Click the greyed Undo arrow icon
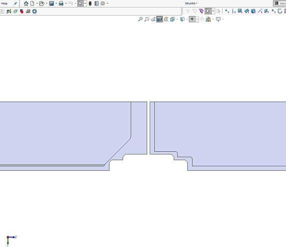Image resolution: width=286 pixels, height=249 pixels. click(x=70, y=3)
